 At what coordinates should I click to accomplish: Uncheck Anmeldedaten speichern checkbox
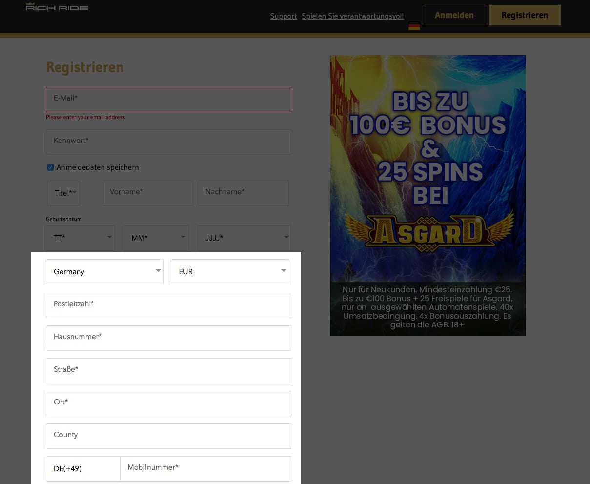coord(50,167)
